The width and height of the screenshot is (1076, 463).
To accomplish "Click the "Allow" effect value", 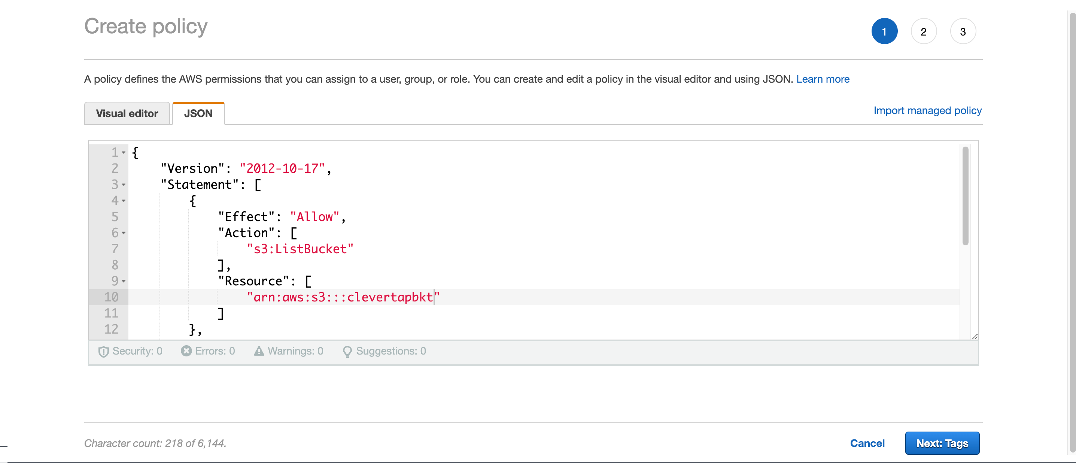I will point(314,217).
